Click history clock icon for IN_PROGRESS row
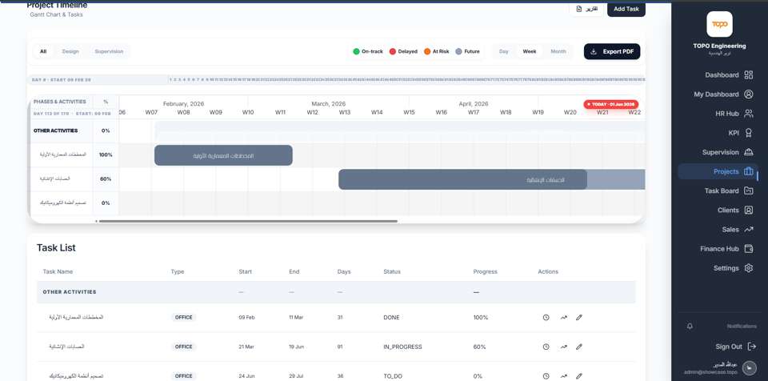Image resolution: width=768 pixels, height=381 pixels. [546, 347]
